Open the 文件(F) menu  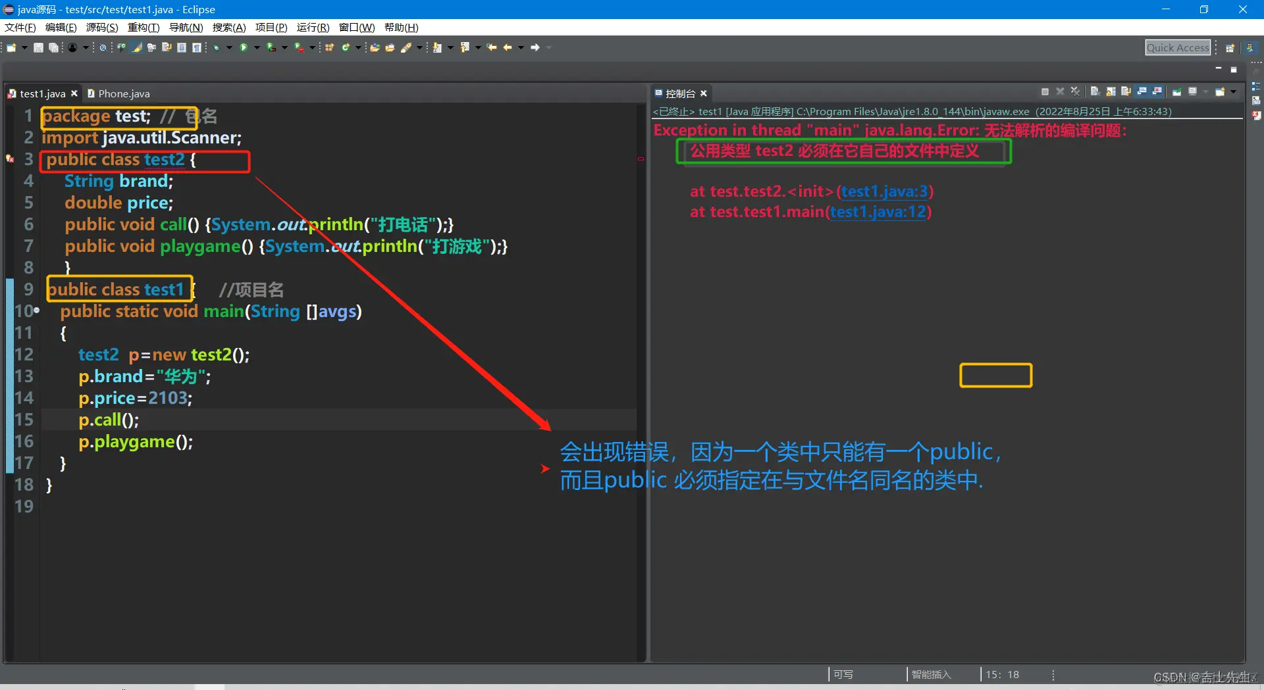pos(20,28)
